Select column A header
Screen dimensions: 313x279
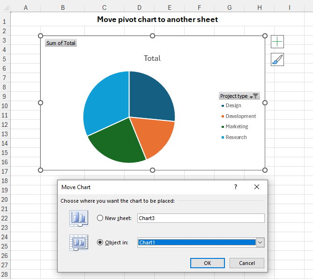tap(26, 7)
